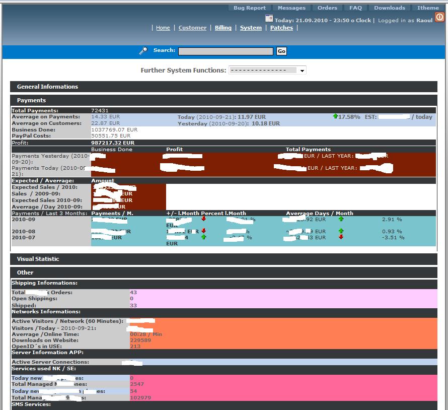Screen dimensions: 448x410
Task: Open the Further System Functions dropdown
Action: (x=267, y=71)
